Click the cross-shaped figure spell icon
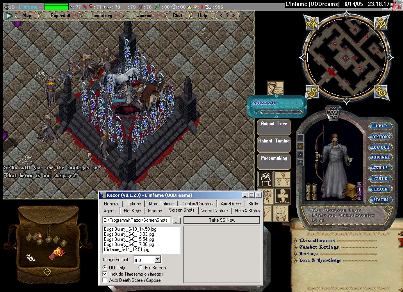The image size is (403, 292). [x=282, y=196]
